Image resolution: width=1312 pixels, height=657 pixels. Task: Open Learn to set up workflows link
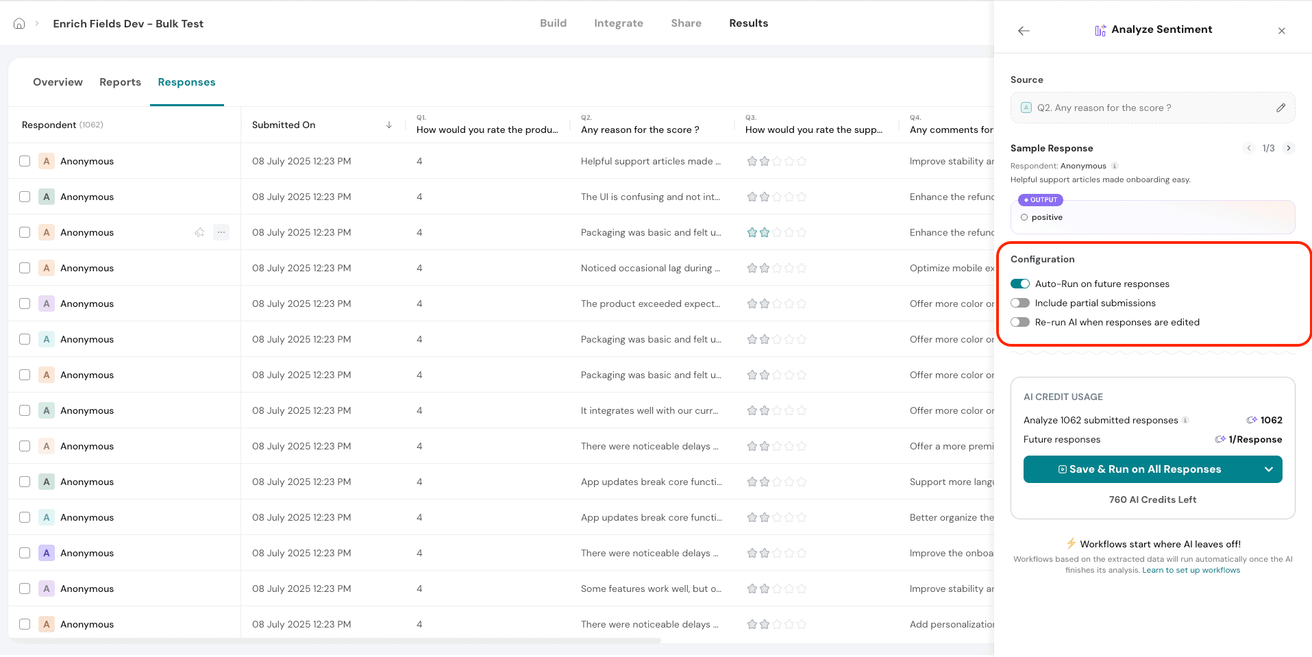[x=1191, y=570]
